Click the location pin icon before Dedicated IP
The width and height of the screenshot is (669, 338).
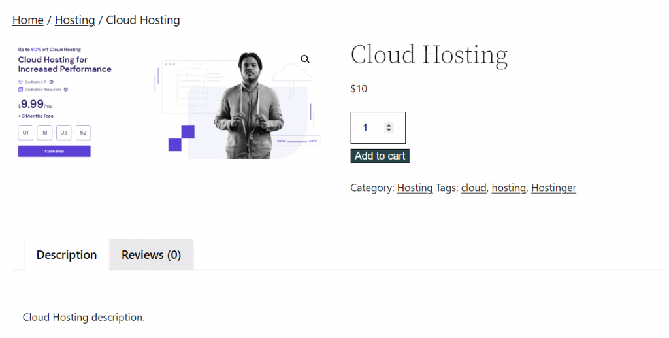click(x=20, y=82)
